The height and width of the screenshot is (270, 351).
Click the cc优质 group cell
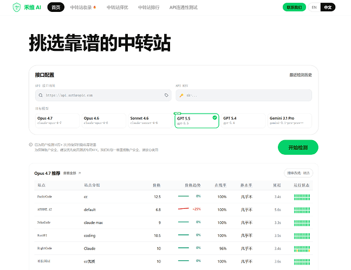(89, 261)
